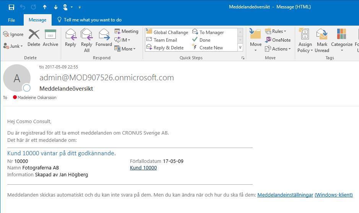Mark the message as Unread
This screenshot has height=213, width=359.
click(322, 41)
